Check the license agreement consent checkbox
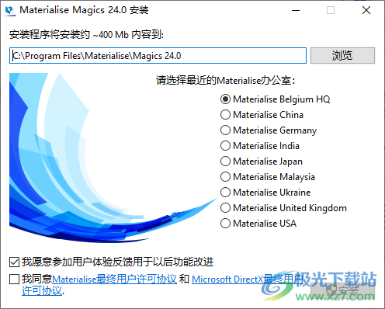This screenshot has width=385, height=309. [14, 279]
